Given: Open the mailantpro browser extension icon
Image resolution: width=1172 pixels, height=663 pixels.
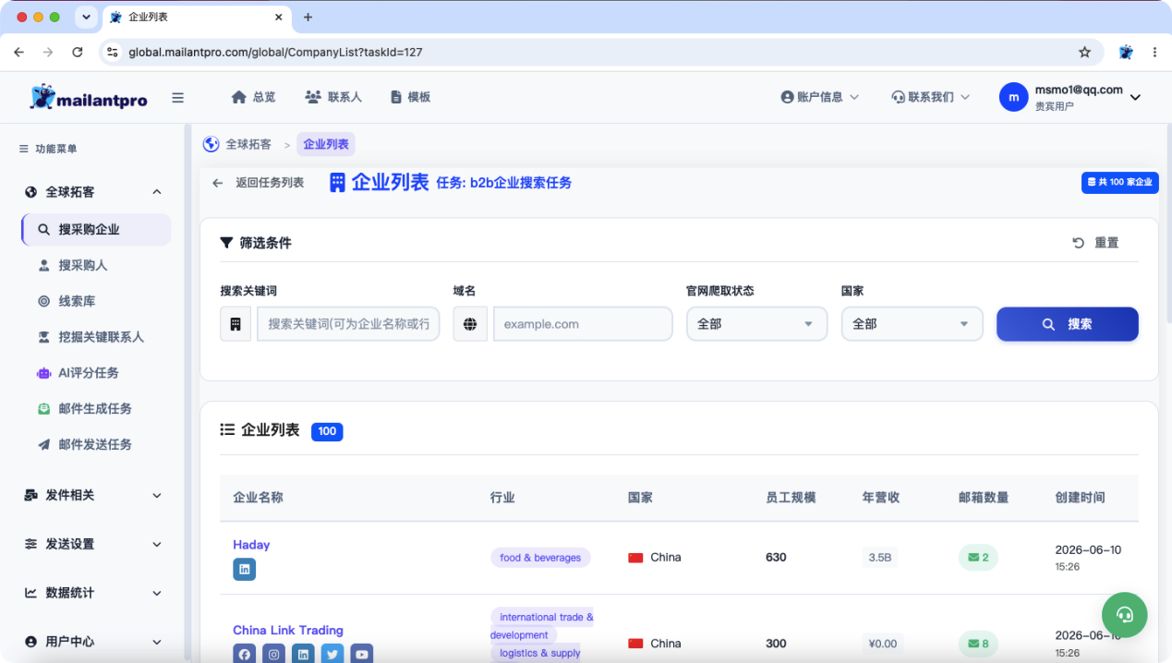Looking at the screenshot, I should coord(1126,53).
